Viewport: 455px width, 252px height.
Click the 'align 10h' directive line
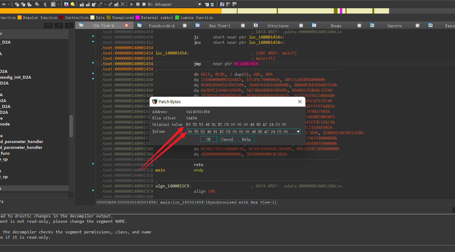[x=204, y=191]
